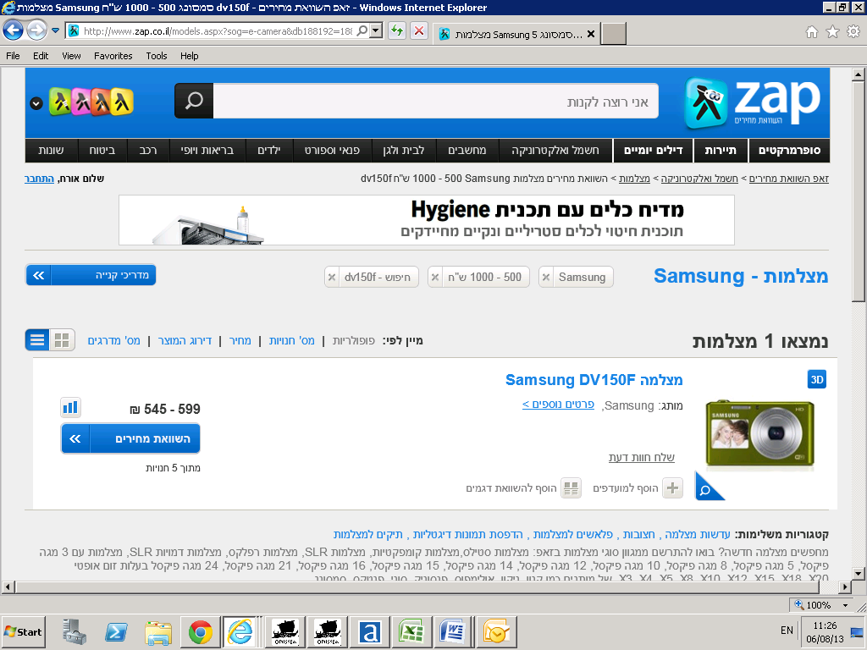Open the View menu

(x=71, y=56)
